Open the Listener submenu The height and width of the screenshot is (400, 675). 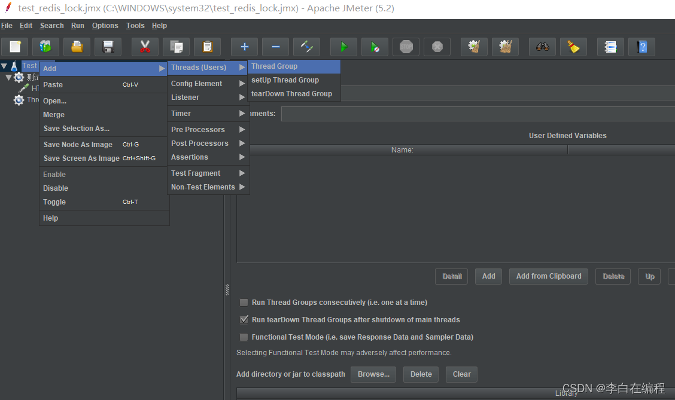208,97
